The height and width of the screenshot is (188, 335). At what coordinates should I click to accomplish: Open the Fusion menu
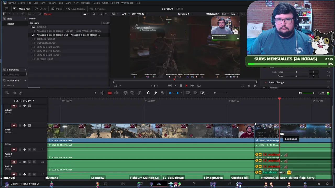coord(96,3)
